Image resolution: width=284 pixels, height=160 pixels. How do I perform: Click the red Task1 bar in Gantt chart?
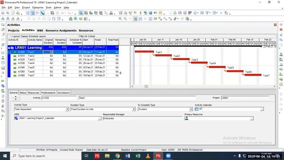coord(144,52)
